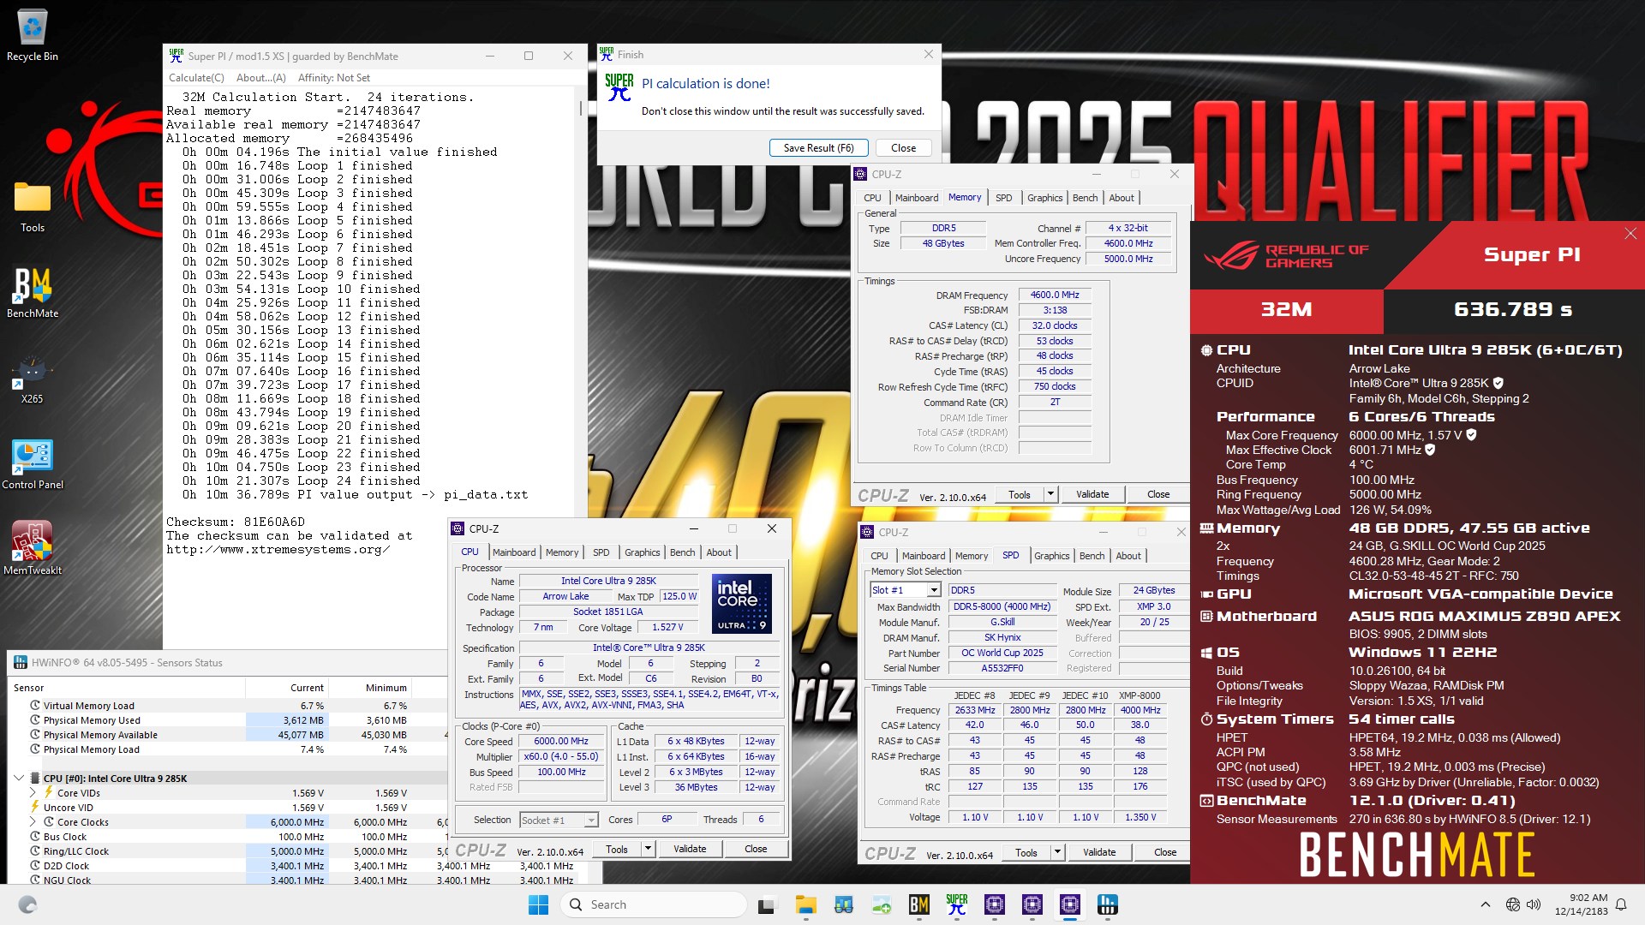
Task: Click Close in the Finish dialog
Action: (903, 148)
